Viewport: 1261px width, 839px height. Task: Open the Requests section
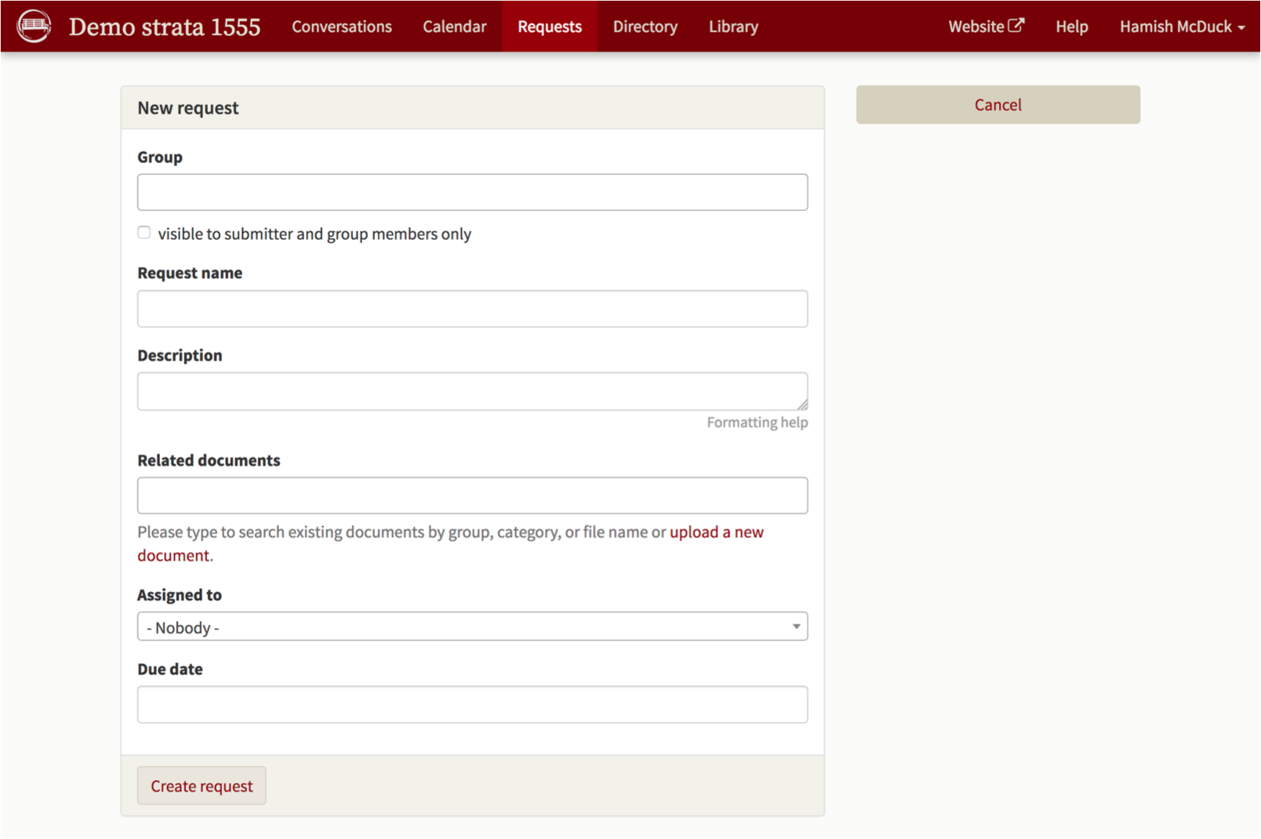coord(549,26)
